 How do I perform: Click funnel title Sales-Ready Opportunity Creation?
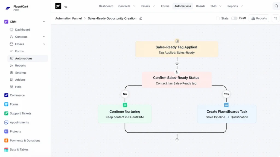(112, 18)
